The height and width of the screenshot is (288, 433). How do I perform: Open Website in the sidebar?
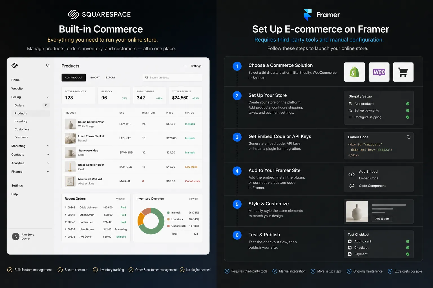[17, 89]
